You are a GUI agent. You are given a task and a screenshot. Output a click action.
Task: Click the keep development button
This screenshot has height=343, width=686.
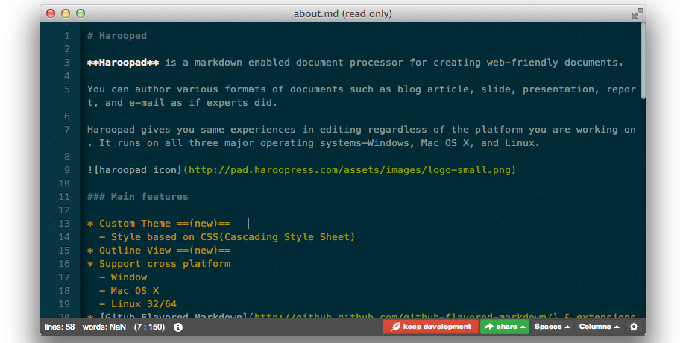pyautogui.click(x=430, y=327)
